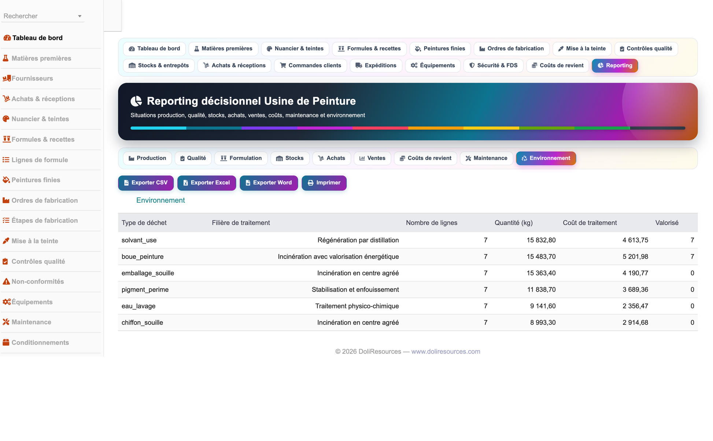
Task: Open the Maintenance report tab
Action: [486, 158]
